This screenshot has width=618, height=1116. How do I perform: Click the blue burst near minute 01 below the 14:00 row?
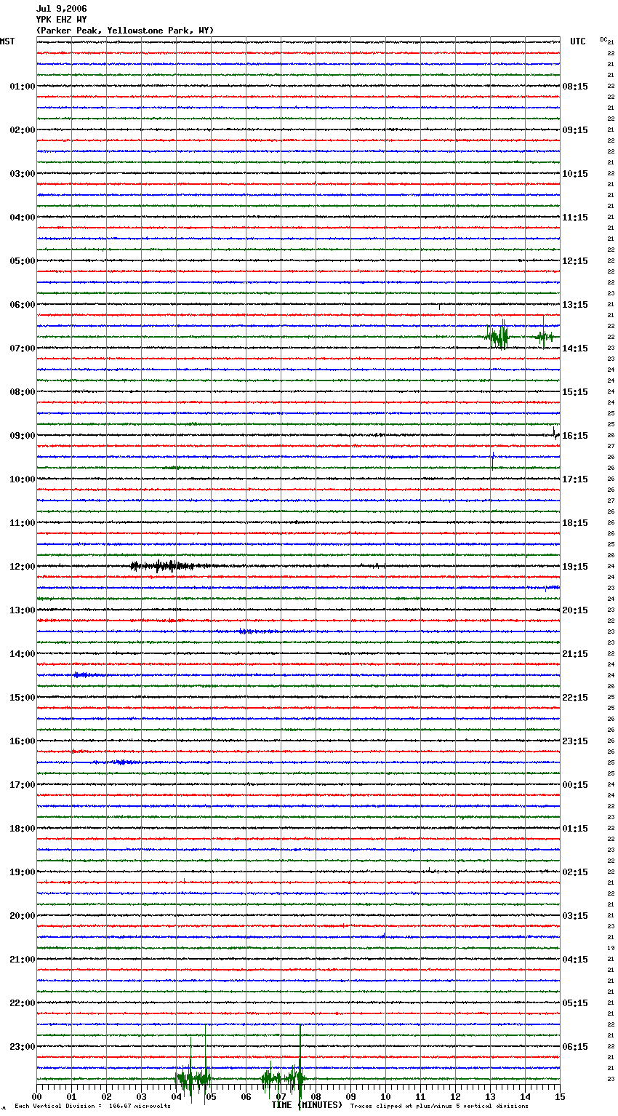[x=85, y=675]
